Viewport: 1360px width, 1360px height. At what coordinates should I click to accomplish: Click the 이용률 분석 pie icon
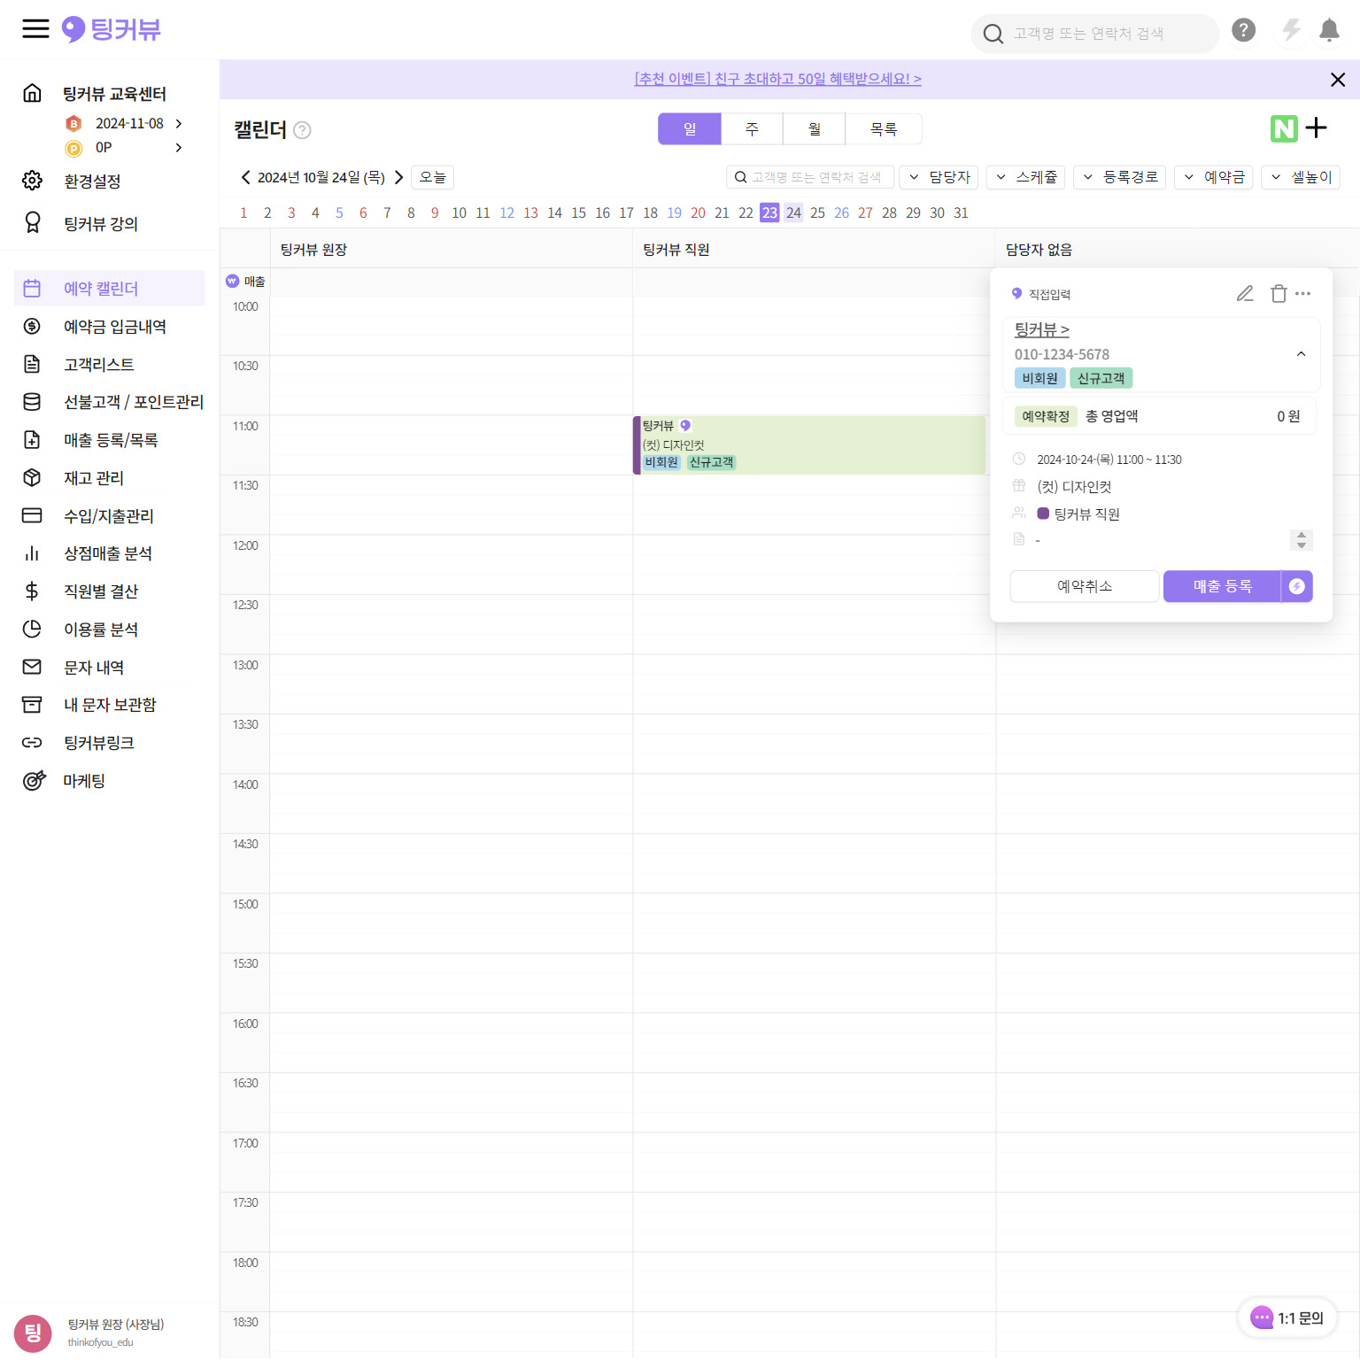(x=32, y=630)
